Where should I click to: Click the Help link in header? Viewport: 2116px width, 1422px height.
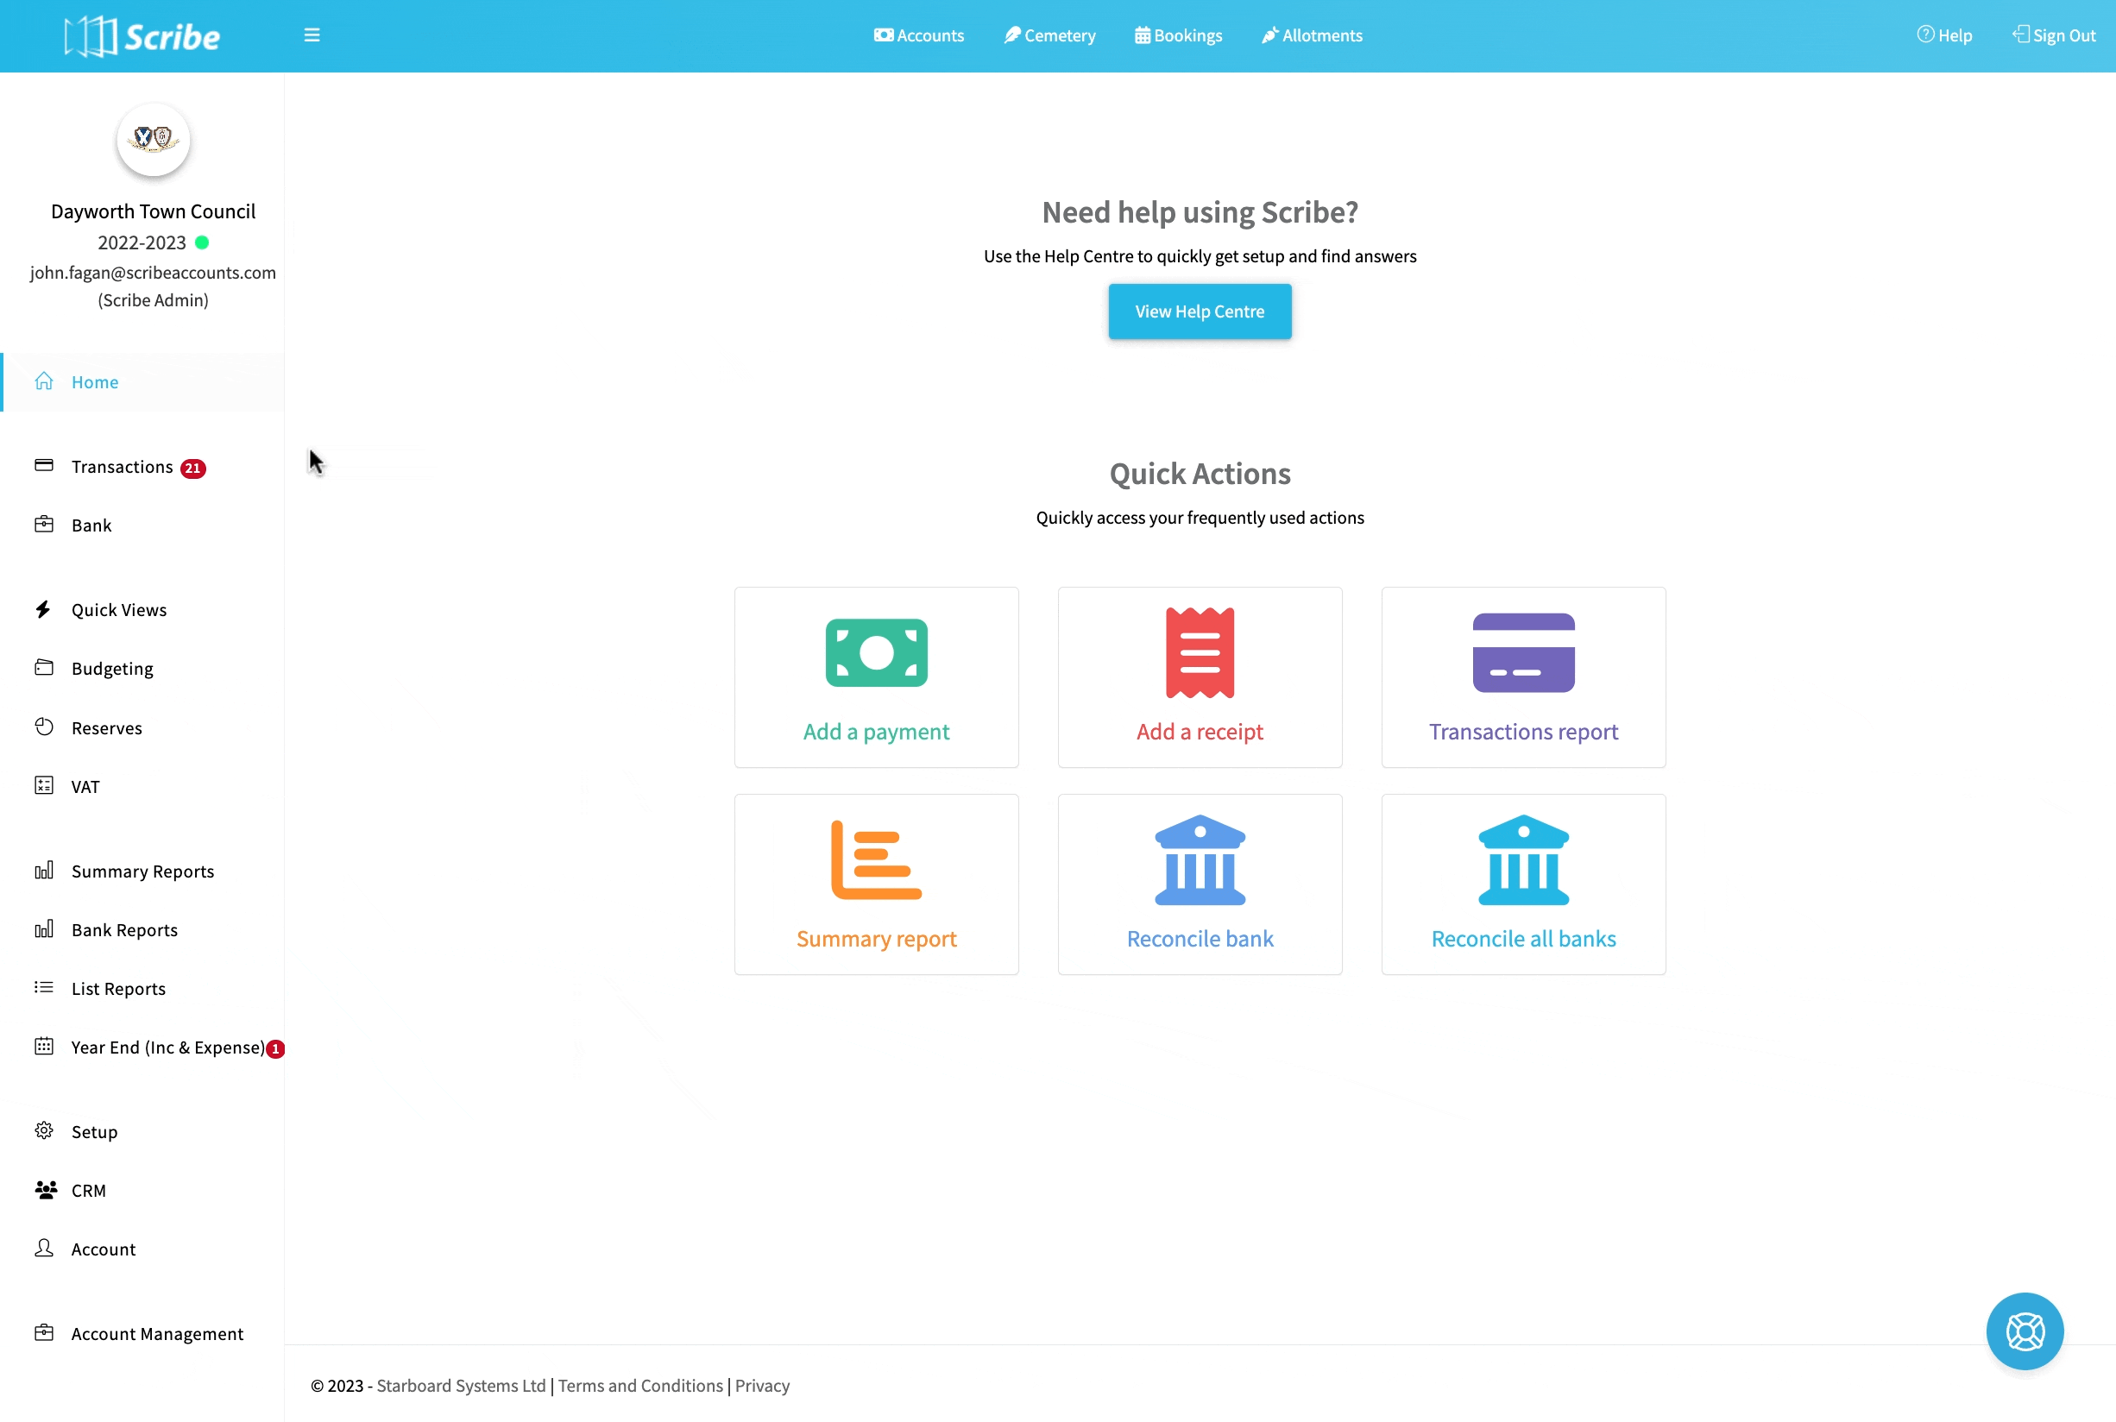(1944, 35)
